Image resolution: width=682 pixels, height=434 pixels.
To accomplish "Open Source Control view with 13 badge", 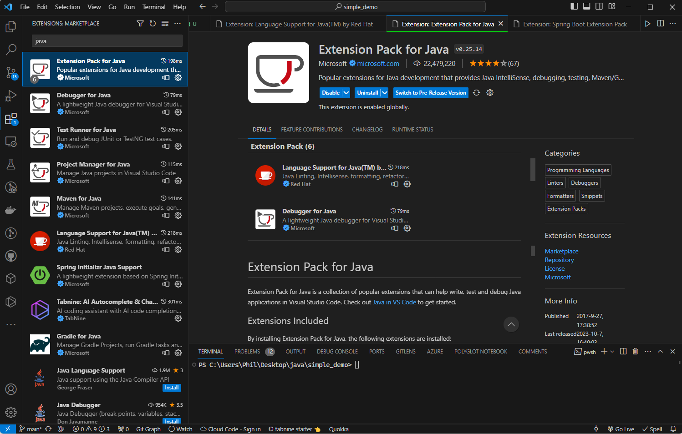I will [x=11, y=72].
